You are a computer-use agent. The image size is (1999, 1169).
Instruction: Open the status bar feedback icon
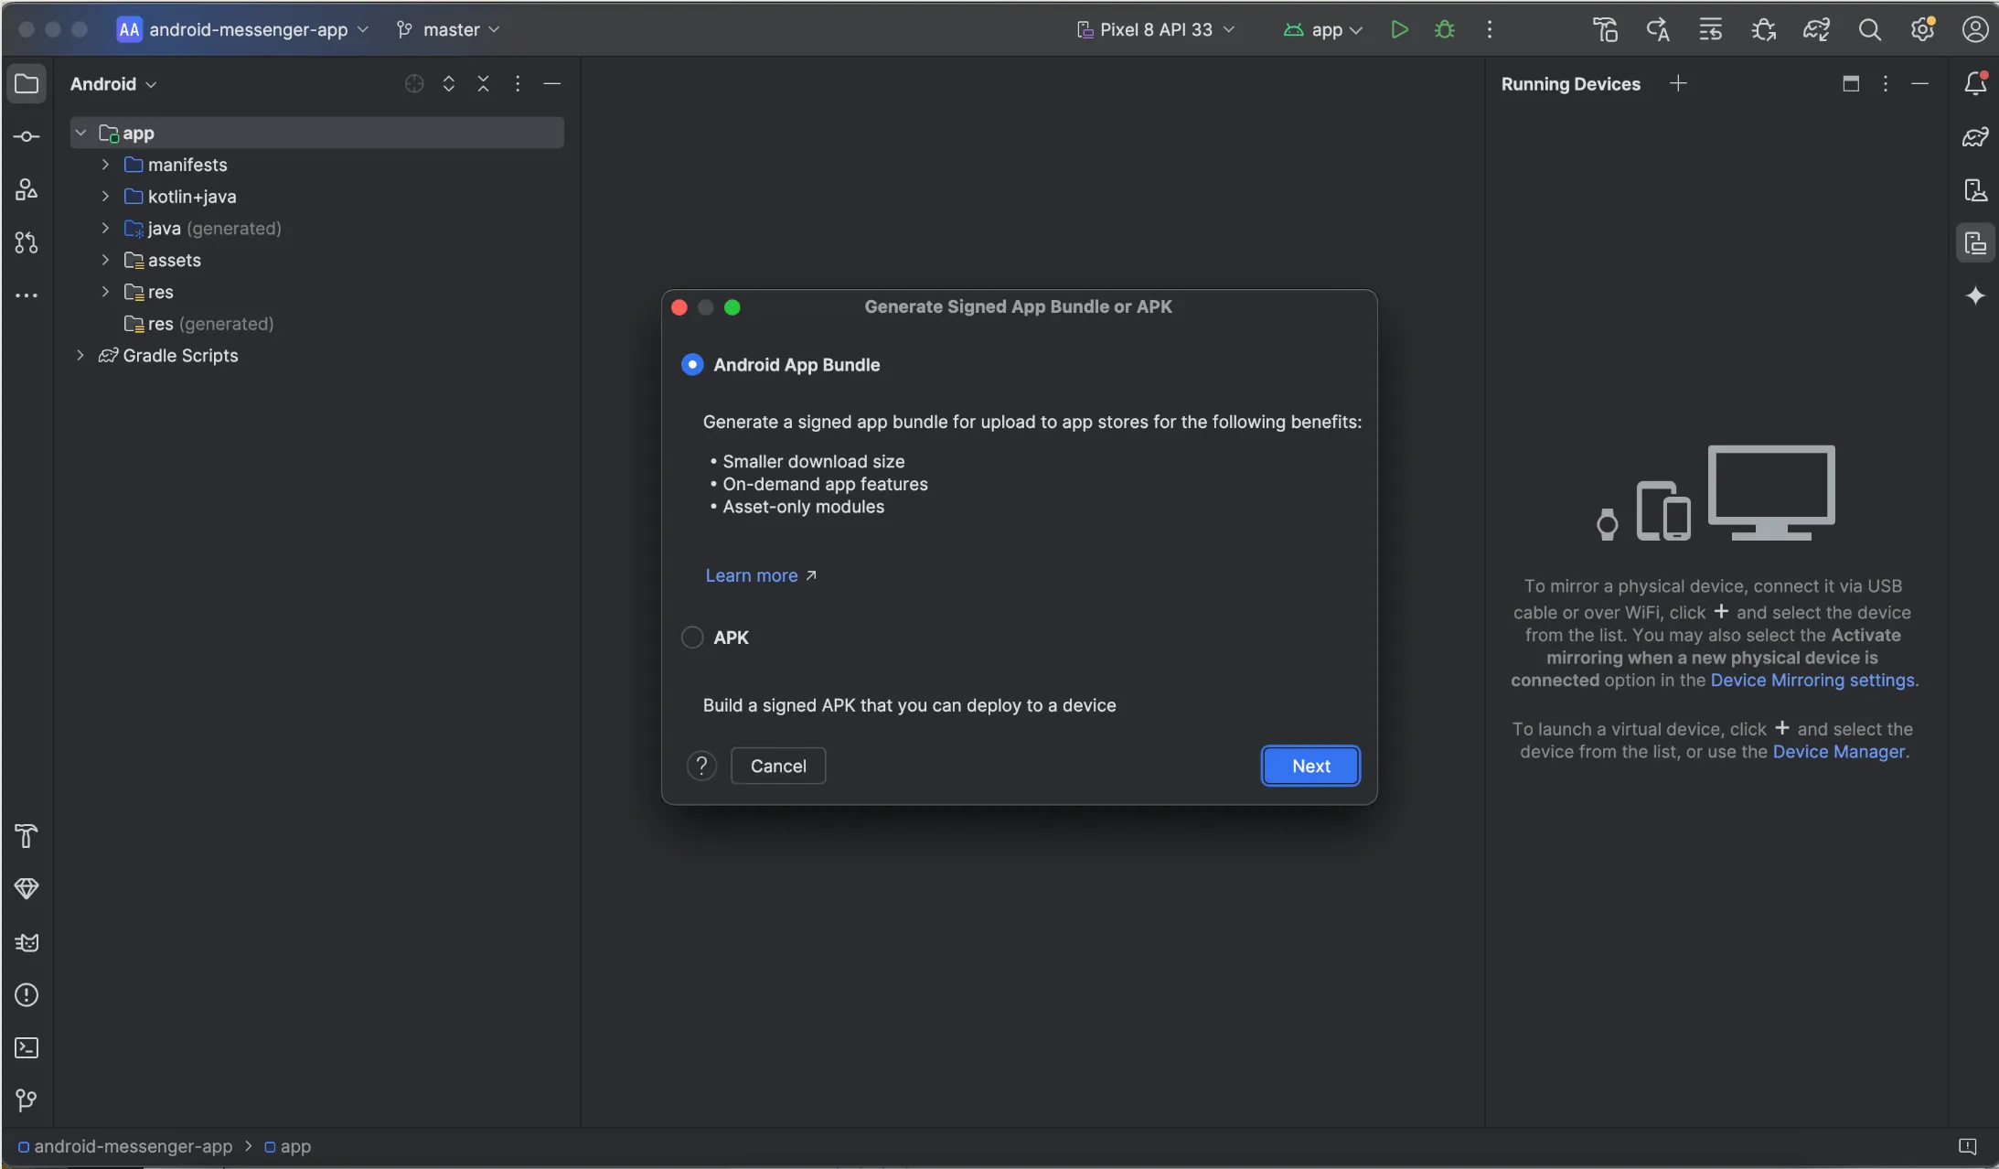[1968, 1146]
